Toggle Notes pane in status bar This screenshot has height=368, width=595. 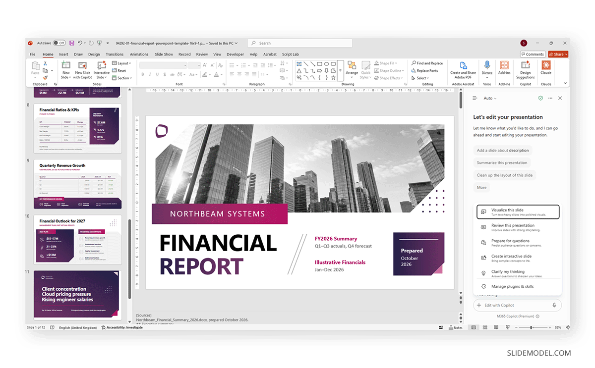pos(455,327)
